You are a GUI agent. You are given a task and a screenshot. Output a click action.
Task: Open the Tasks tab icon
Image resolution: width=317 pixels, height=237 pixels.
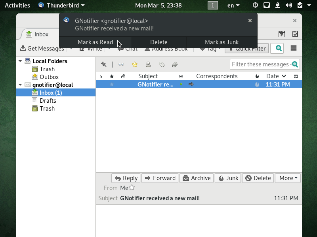[x=295, y=34]
